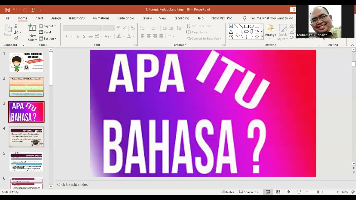Toggle Strikethrough formatting

coord(91,36)
